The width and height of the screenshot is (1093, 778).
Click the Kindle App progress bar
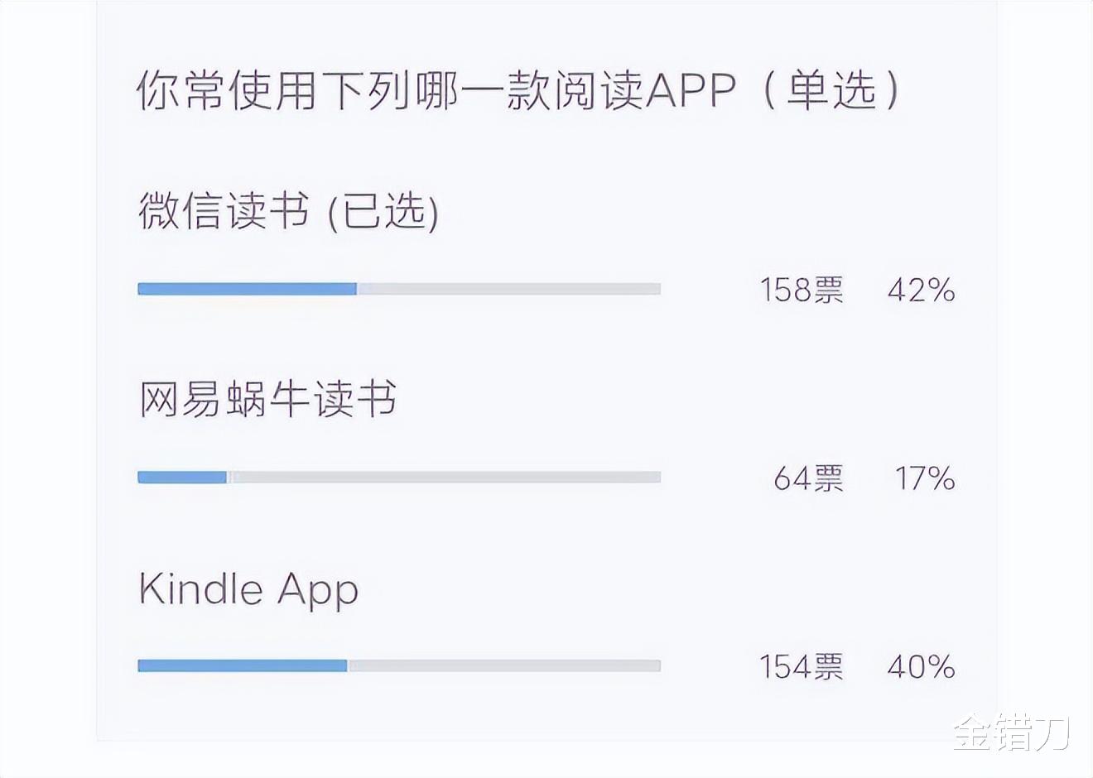pyautogui.click(x=397, y=663)
